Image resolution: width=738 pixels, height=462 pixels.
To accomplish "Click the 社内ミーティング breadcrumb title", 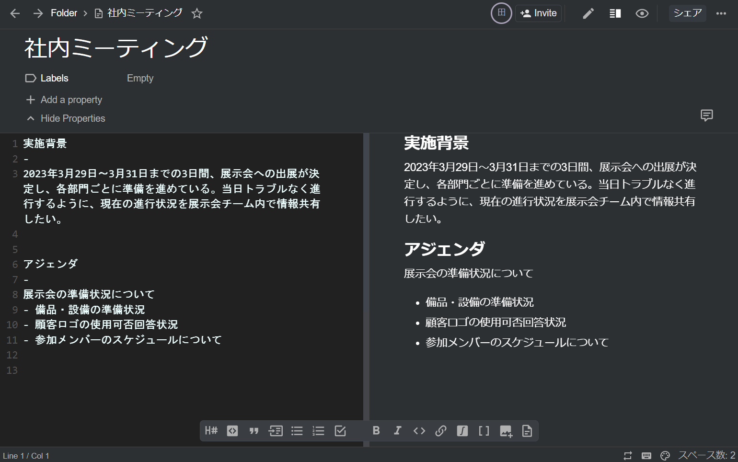I will [145, 13].
